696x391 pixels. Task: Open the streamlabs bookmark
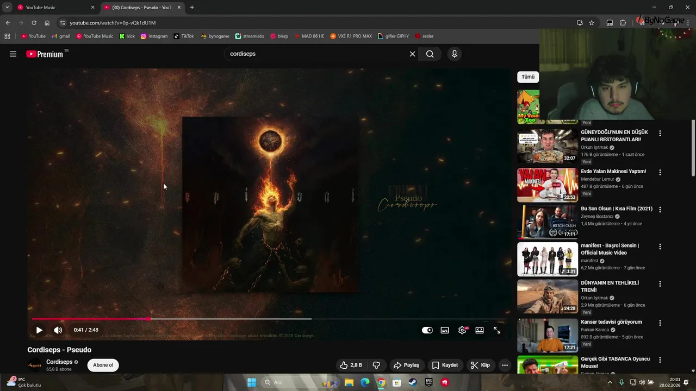point(250,36)
